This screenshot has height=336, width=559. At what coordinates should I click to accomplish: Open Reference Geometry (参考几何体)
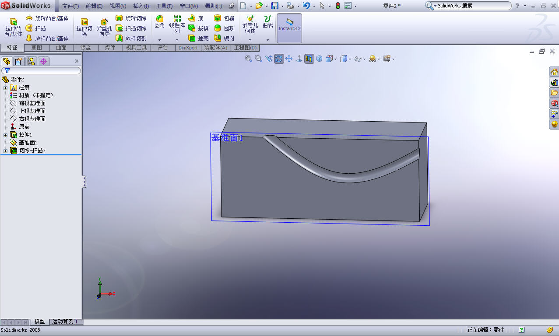[x=250, y=24]
